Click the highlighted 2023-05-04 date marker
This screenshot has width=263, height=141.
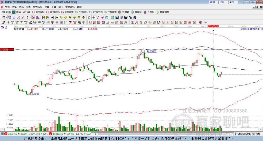tap(213, 26)
